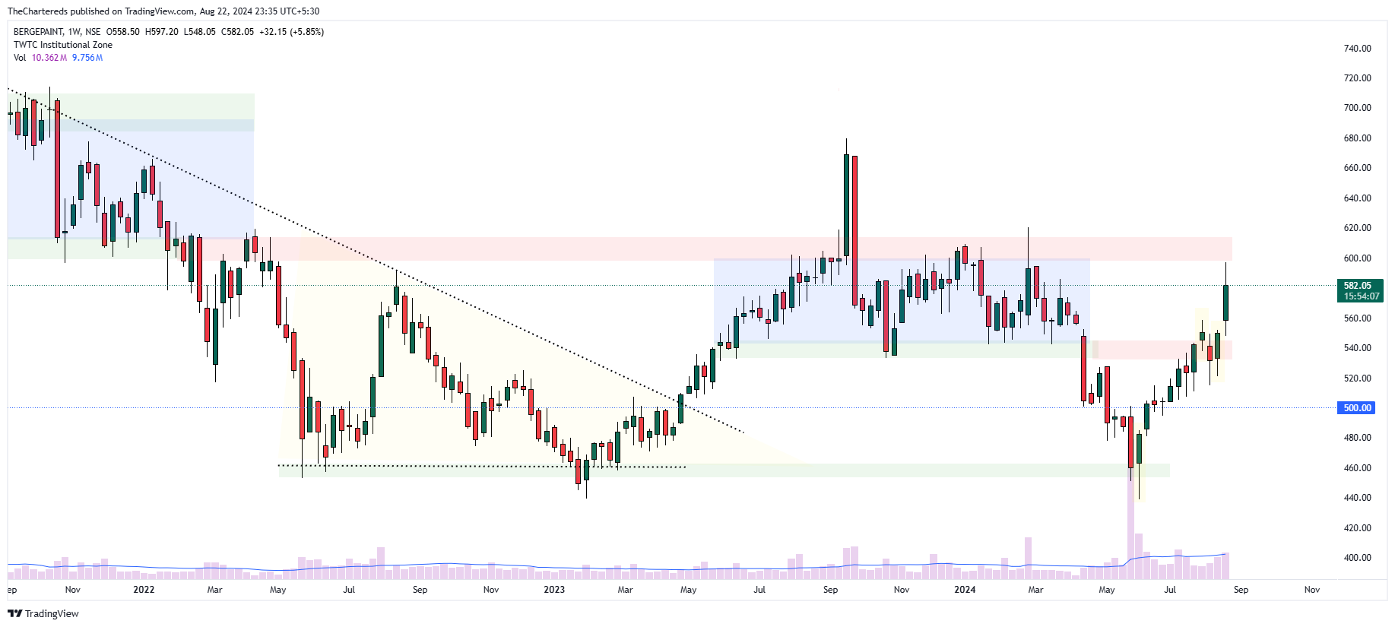The width and height of the screenshot is (1395, 627).
Task: Click the 420.00 price axis label
Action: (1357, 528)
